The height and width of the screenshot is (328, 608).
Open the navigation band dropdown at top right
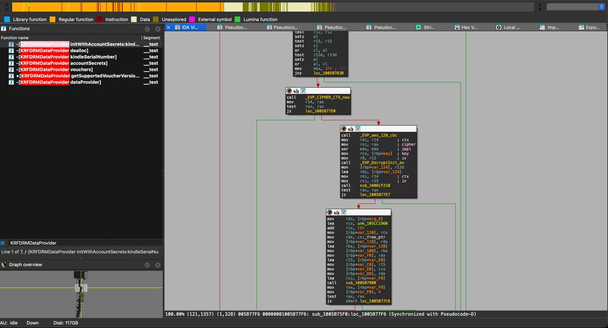point(575,7)
